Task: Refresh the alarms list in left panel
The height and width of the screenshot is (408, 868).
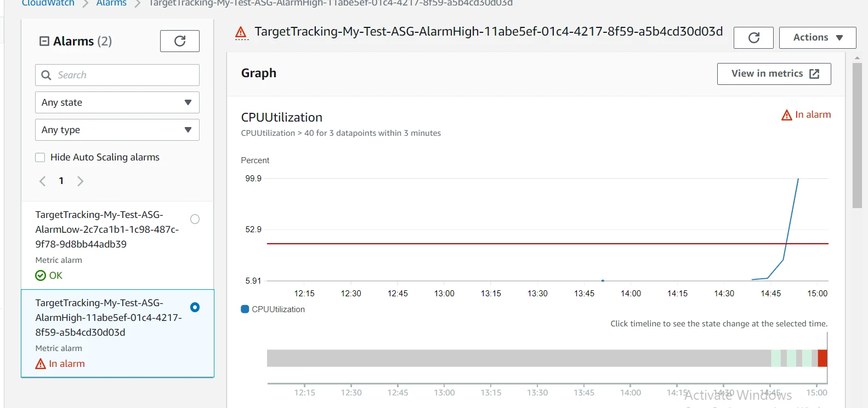Action: pos(179,41)
